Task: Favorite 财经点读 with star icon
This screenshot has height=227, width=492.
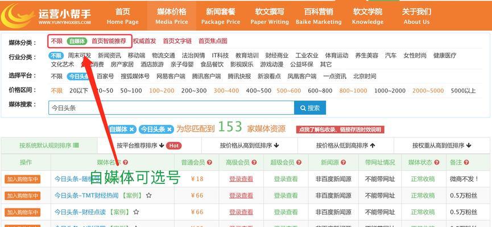Action: (136, 212)
